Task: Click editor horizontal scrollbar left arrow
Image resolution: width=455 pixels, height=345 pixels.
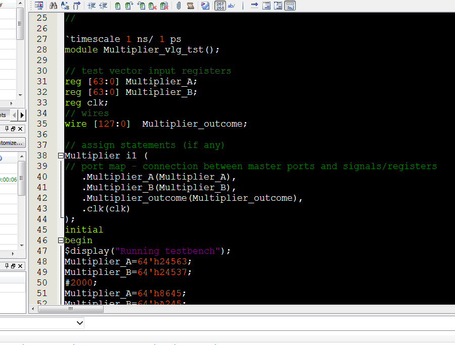Action: click(x=33, y=309)
